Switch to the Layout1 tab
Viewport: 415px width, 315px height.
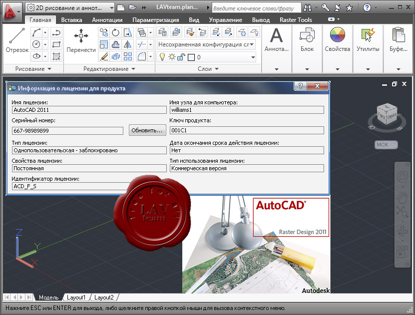76,298
